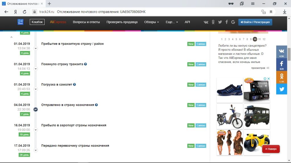Reload the page using the browser refresh icon
The height and width of the screenshot is (163, 291).
pyautogui.click(x=24, y=12)
